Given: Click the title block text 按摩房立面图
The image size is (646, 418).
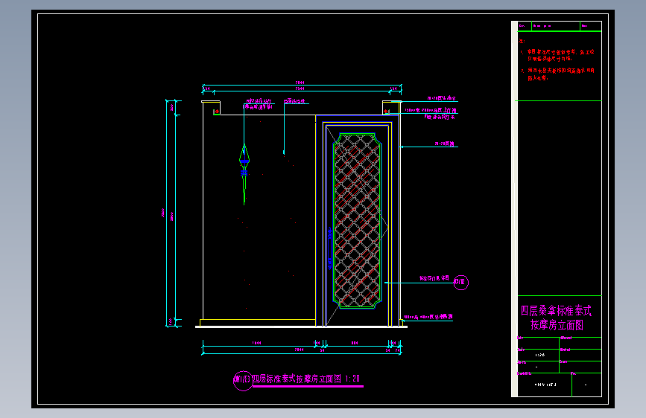Looking at the screenshot, I should pyautogui.click(x=557, y=325).
